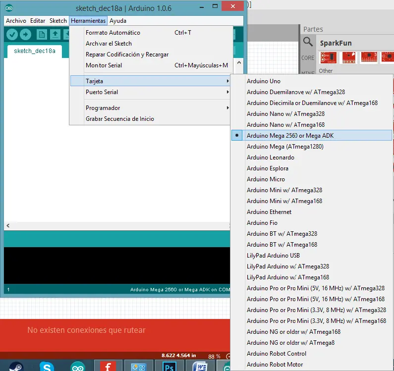Click the Arduino taskbar icon
The image size is (394, 371).
tap(78, 367)
